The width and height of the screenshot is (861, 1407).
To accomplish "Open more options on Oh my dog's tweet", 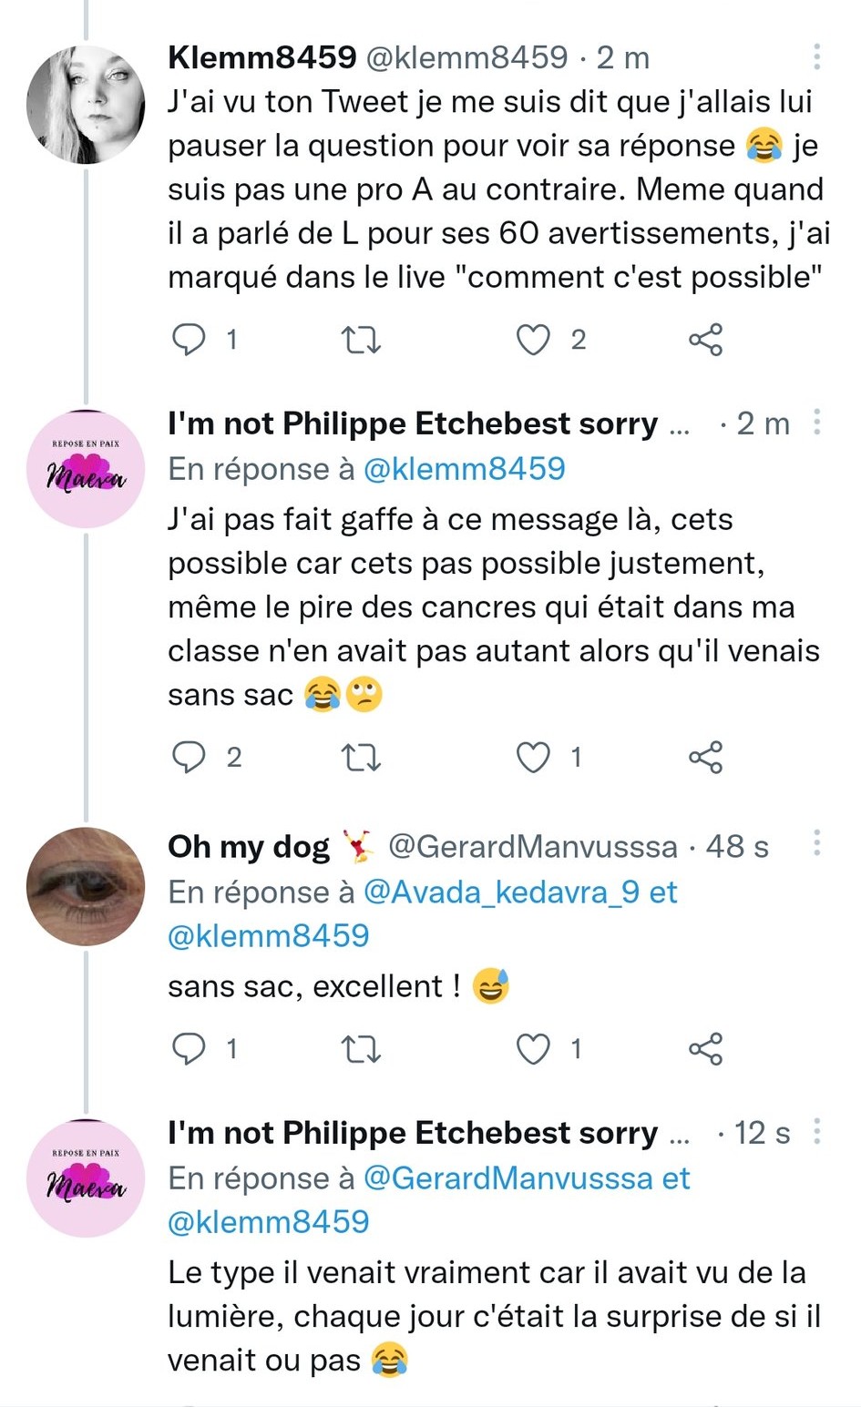I will tap(817, 844).
